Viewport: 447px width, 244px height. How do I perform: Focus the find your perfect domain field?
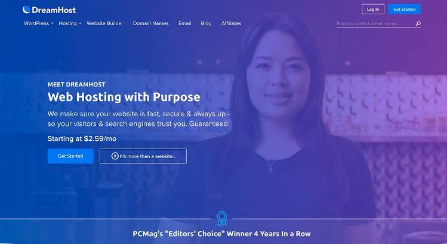(375, 24)
